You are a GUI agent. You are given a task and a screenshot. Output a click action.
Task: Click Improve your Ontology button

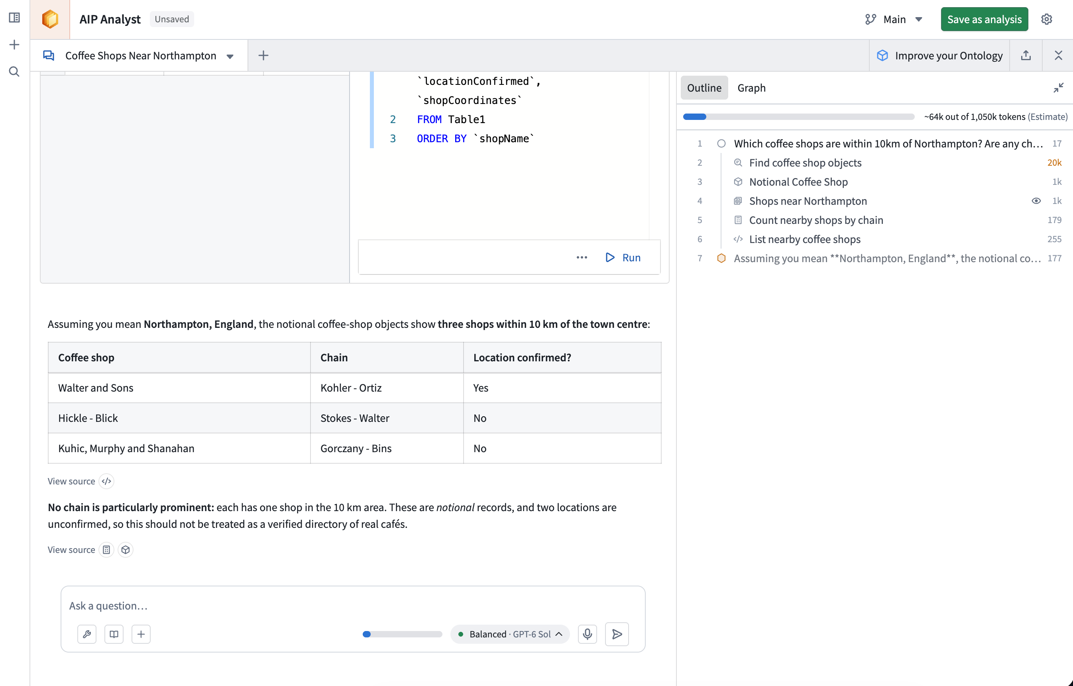(x=940, y=55)
